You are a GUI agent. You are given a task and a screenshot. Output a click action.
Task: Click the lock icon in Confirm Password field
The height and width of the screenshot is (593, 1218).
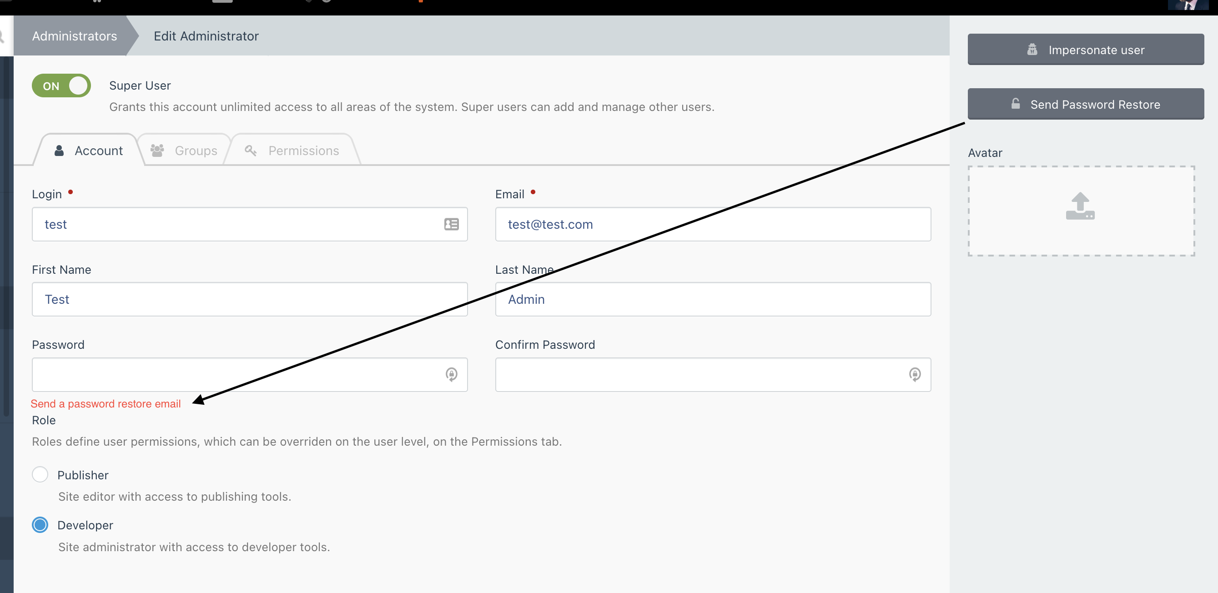click(x=915, y=375)
